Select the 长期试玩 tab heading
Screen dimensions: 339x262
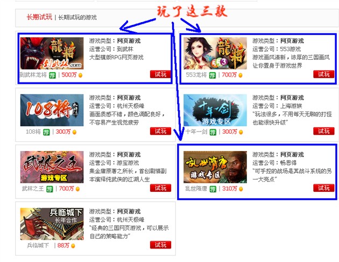(39, 17)
